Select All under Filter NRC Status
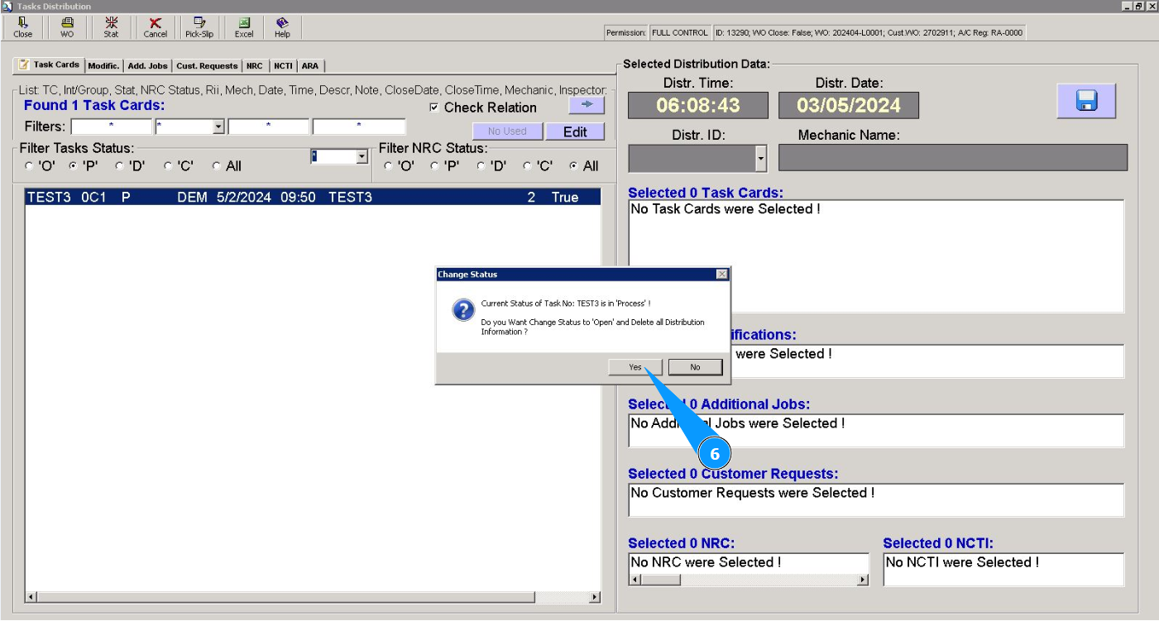Viewport: 1159px width, 621px height. pyautogui.click(x=574, y=166)
